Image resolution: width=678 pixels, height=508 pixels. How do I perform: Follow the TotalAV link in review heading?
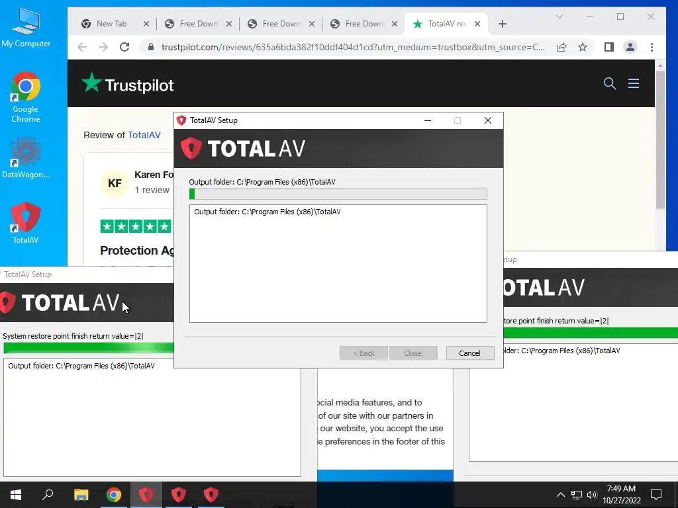[144, 135]
